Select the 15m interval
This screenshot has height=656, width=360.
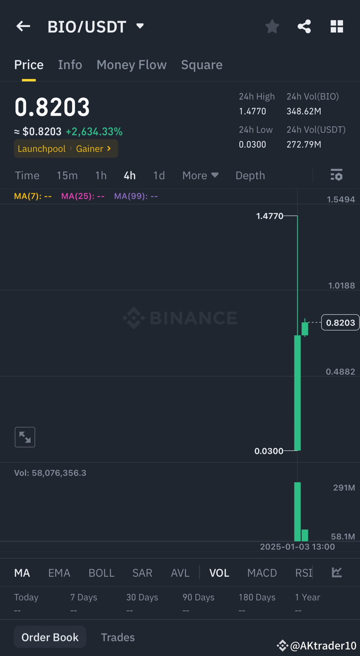67,175
